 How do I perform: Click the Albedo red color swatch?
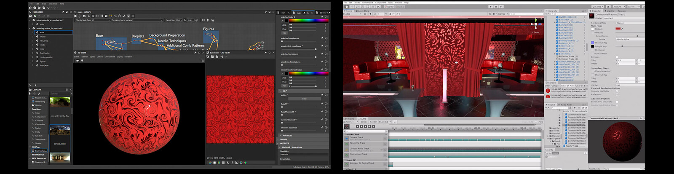pyautogui.click(x=618, y=29)
